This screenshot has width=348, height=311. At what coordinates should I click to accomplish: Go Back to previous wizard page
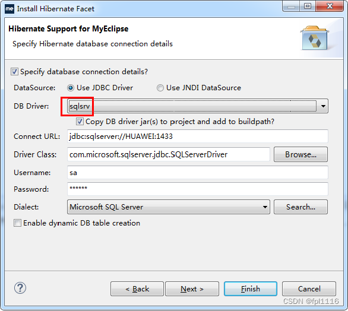[137, 289]
